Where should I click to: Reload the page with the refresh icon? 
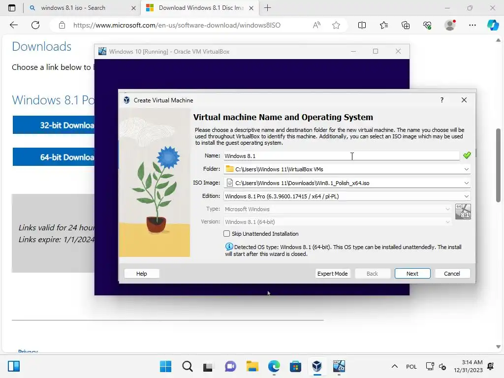click(35, 25)
